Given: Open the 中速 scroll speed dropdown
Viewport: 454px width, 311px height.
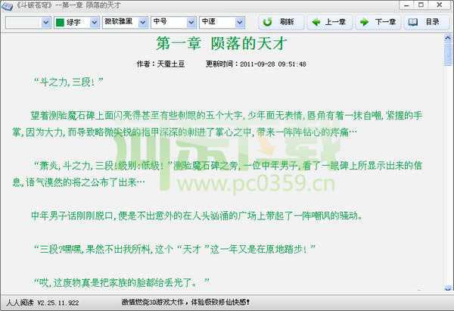Looking at the screenshot, I should [239, 22].
